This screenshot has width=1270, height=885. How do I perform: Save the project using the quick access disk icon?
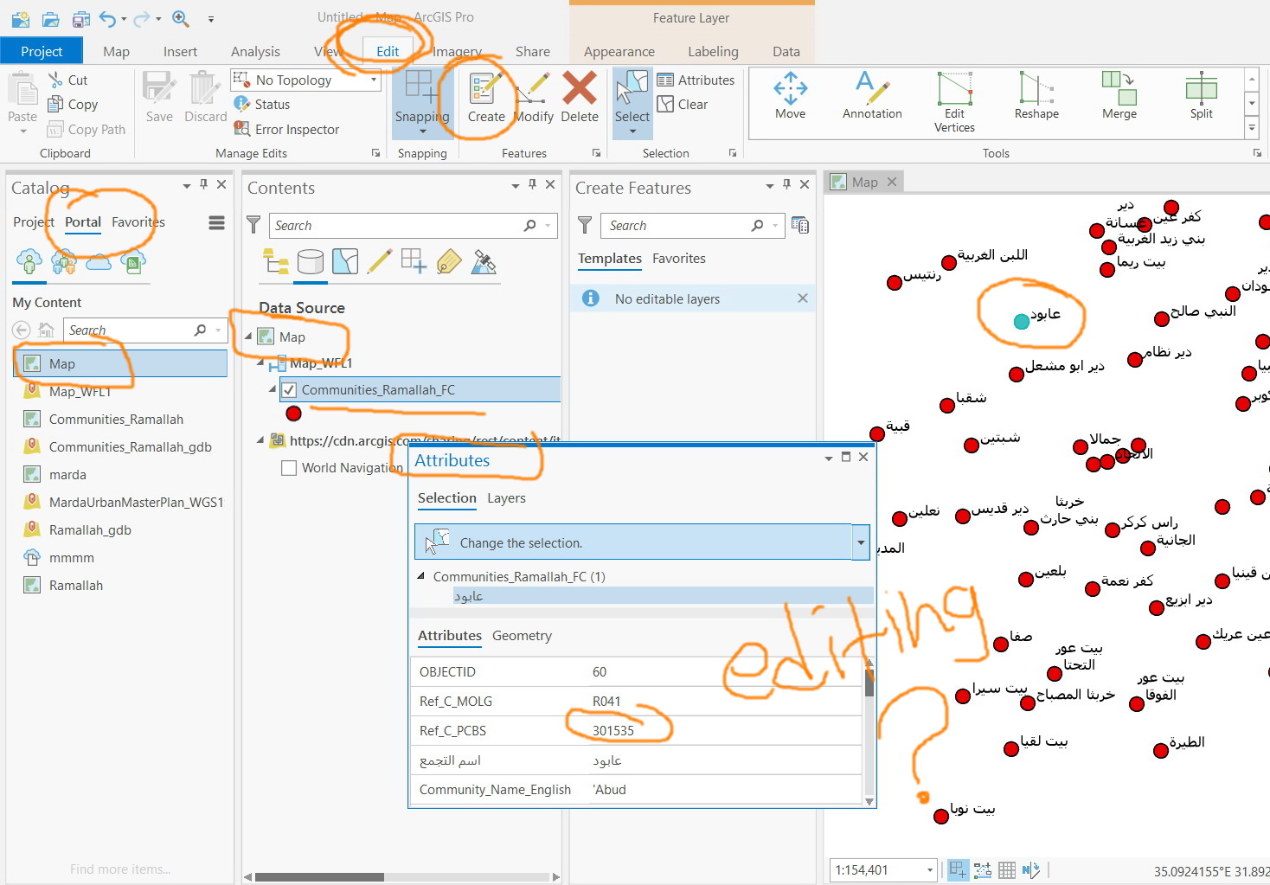81,18
